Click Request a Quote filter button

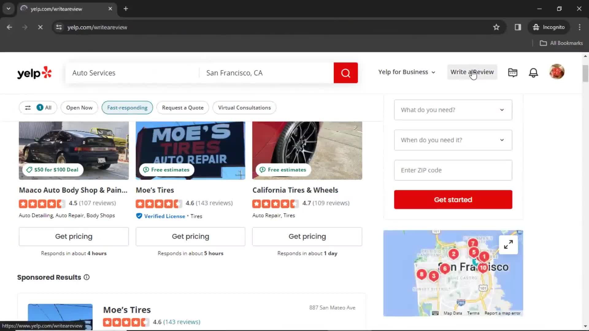(x=183, y=108)
